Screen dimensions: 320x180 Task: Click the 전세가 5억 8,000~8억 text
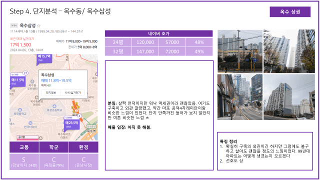(82, 47)
